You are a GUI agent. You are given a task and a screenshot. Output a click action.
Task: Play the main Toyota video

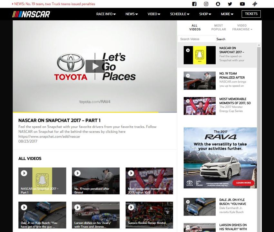click(95, 66)
